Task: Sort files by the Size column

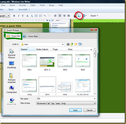Action: 75,49
